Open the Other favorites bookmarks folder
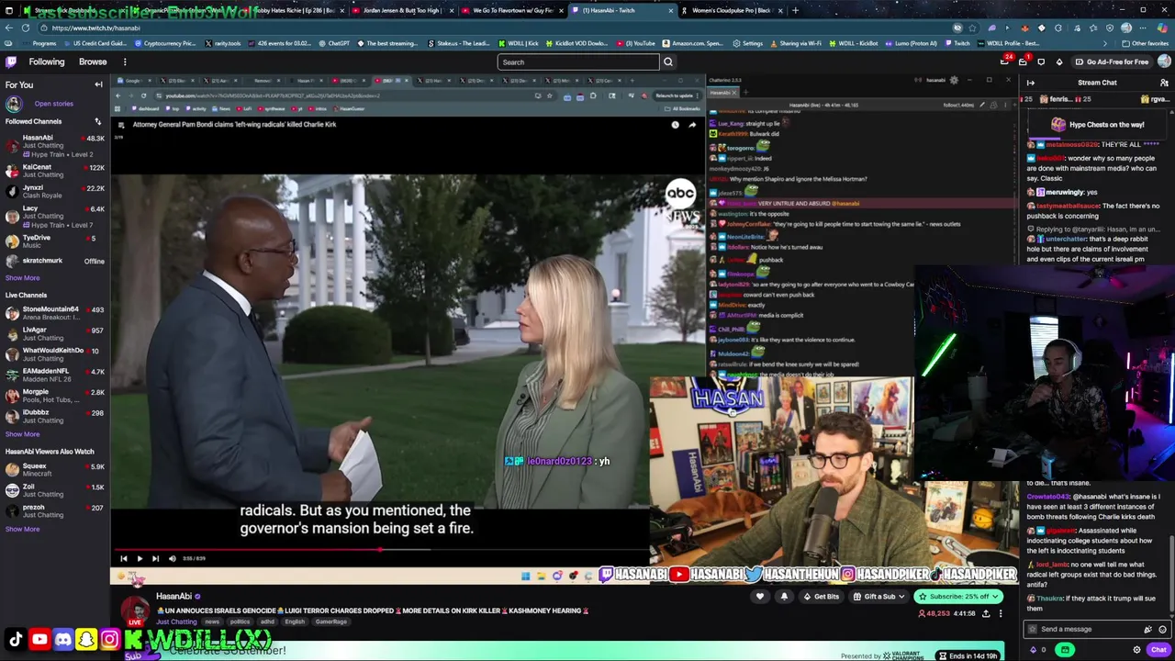1175x661 pixels. point(1145,43)
